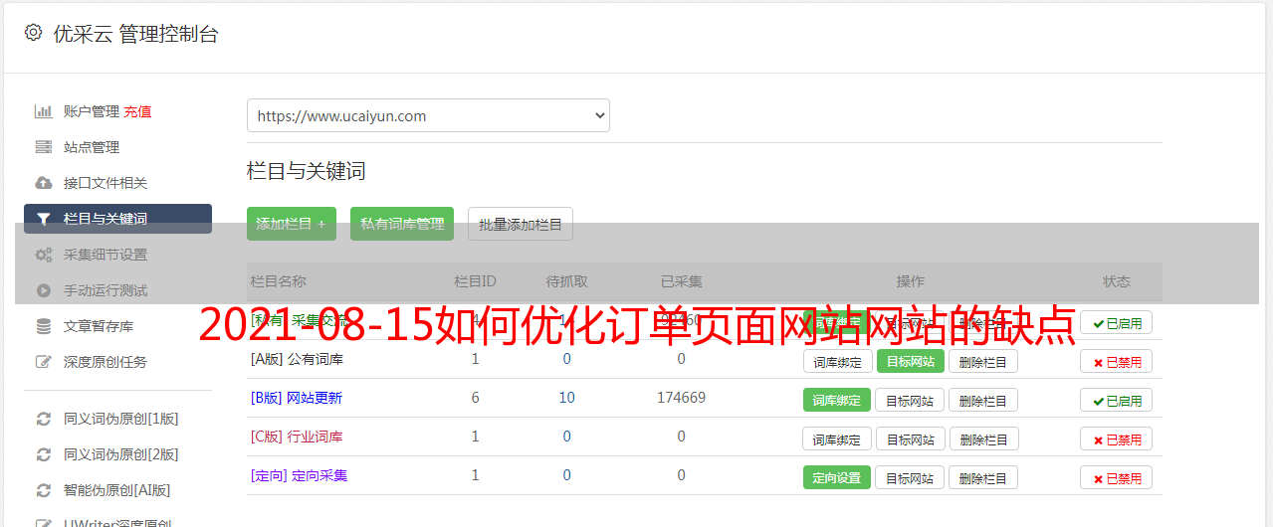The height and width of the screenshot is (527, 1273).
Task: Click the cloud upload icon for 接口文件相关
Action: point(44,183)
